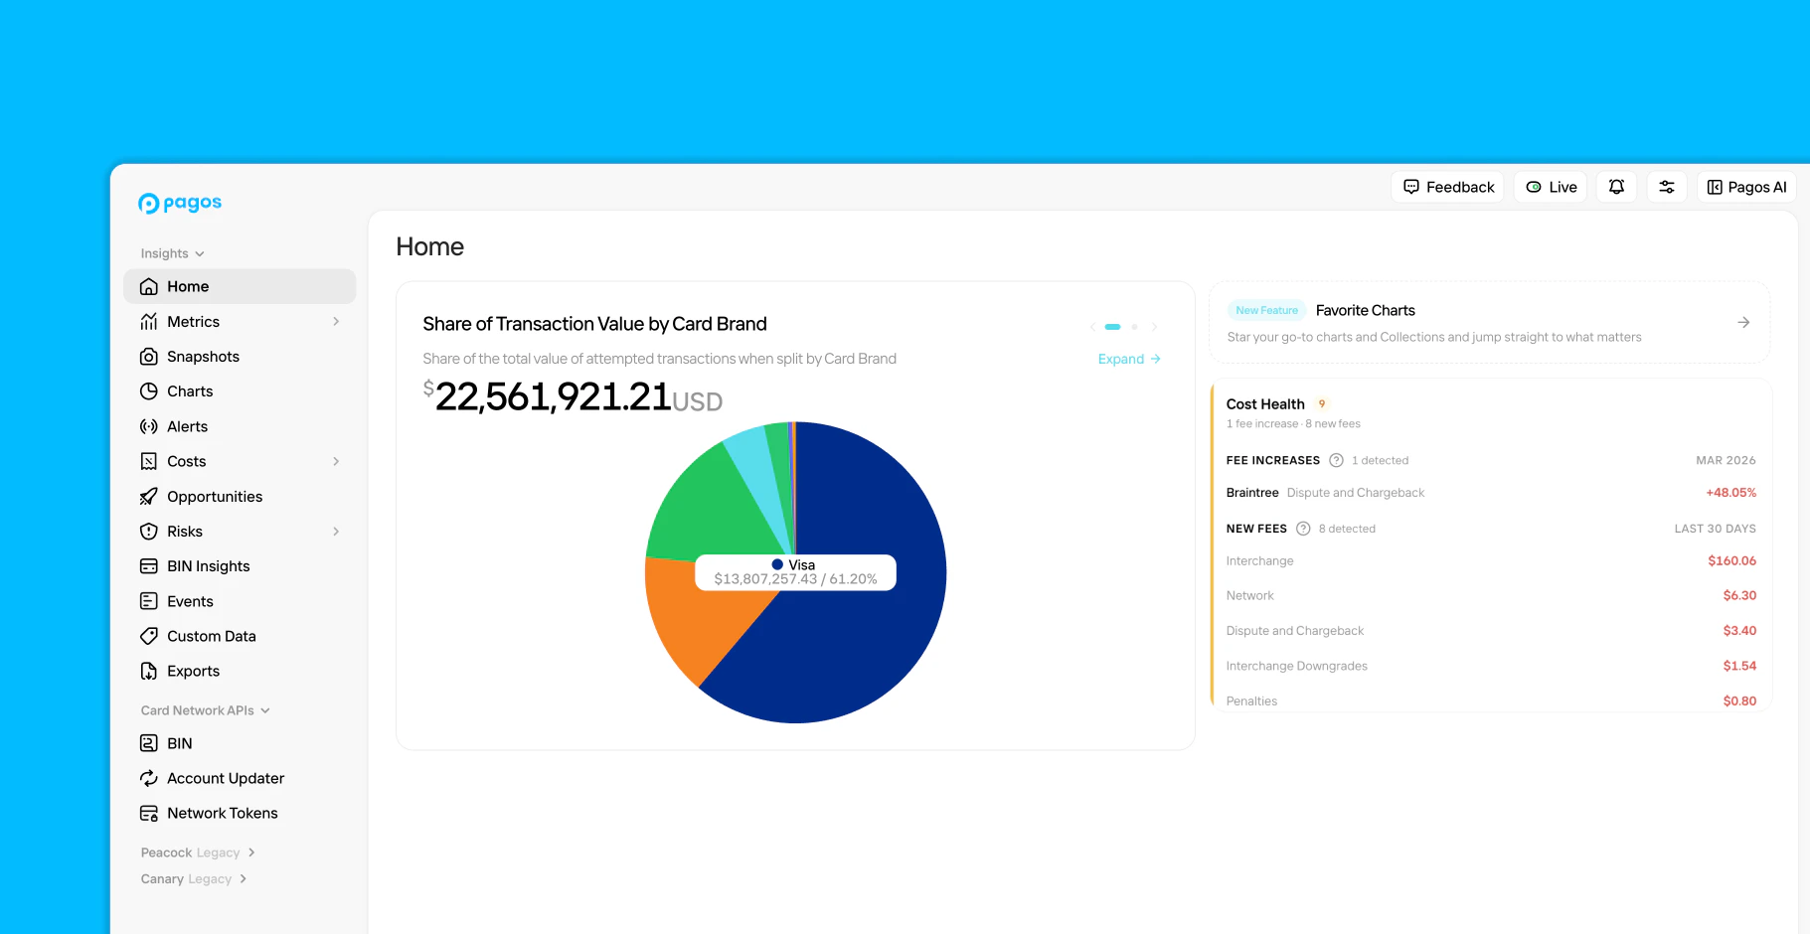This screenshot has height=934, width=1810.
Task: Click the Pagos logo
Action: [180, 203]
